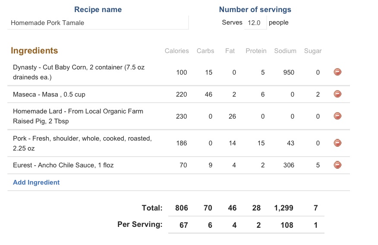Click the Ingredients section heading
The width and height of the screenshot is (378, 245).
34,50
